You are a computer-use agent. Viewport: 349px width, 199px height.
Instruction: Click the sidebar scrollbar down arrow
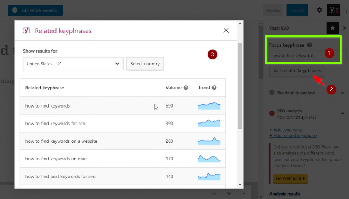(x=261, y=197)
